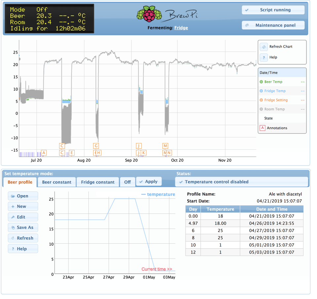Viewport: 317px width, 299px height.
Task: Click the 05/03/2019 15:07:07 table cell
Action: coord(272,253)
